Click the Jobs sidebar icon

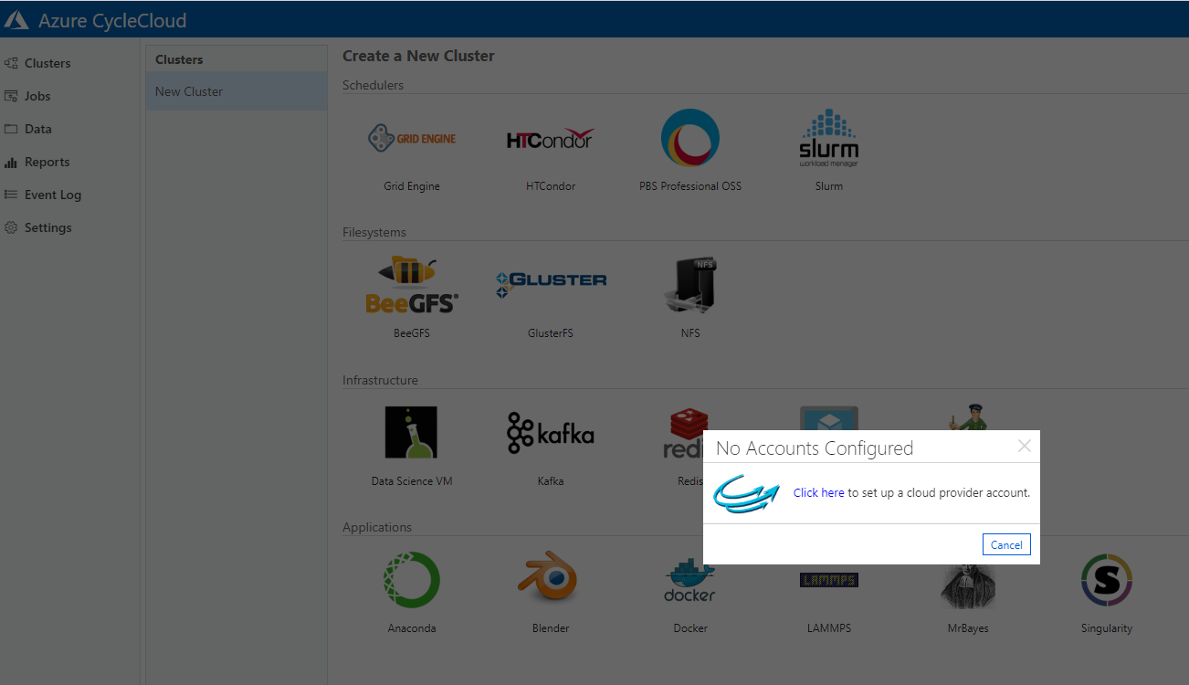click(11, 96)
